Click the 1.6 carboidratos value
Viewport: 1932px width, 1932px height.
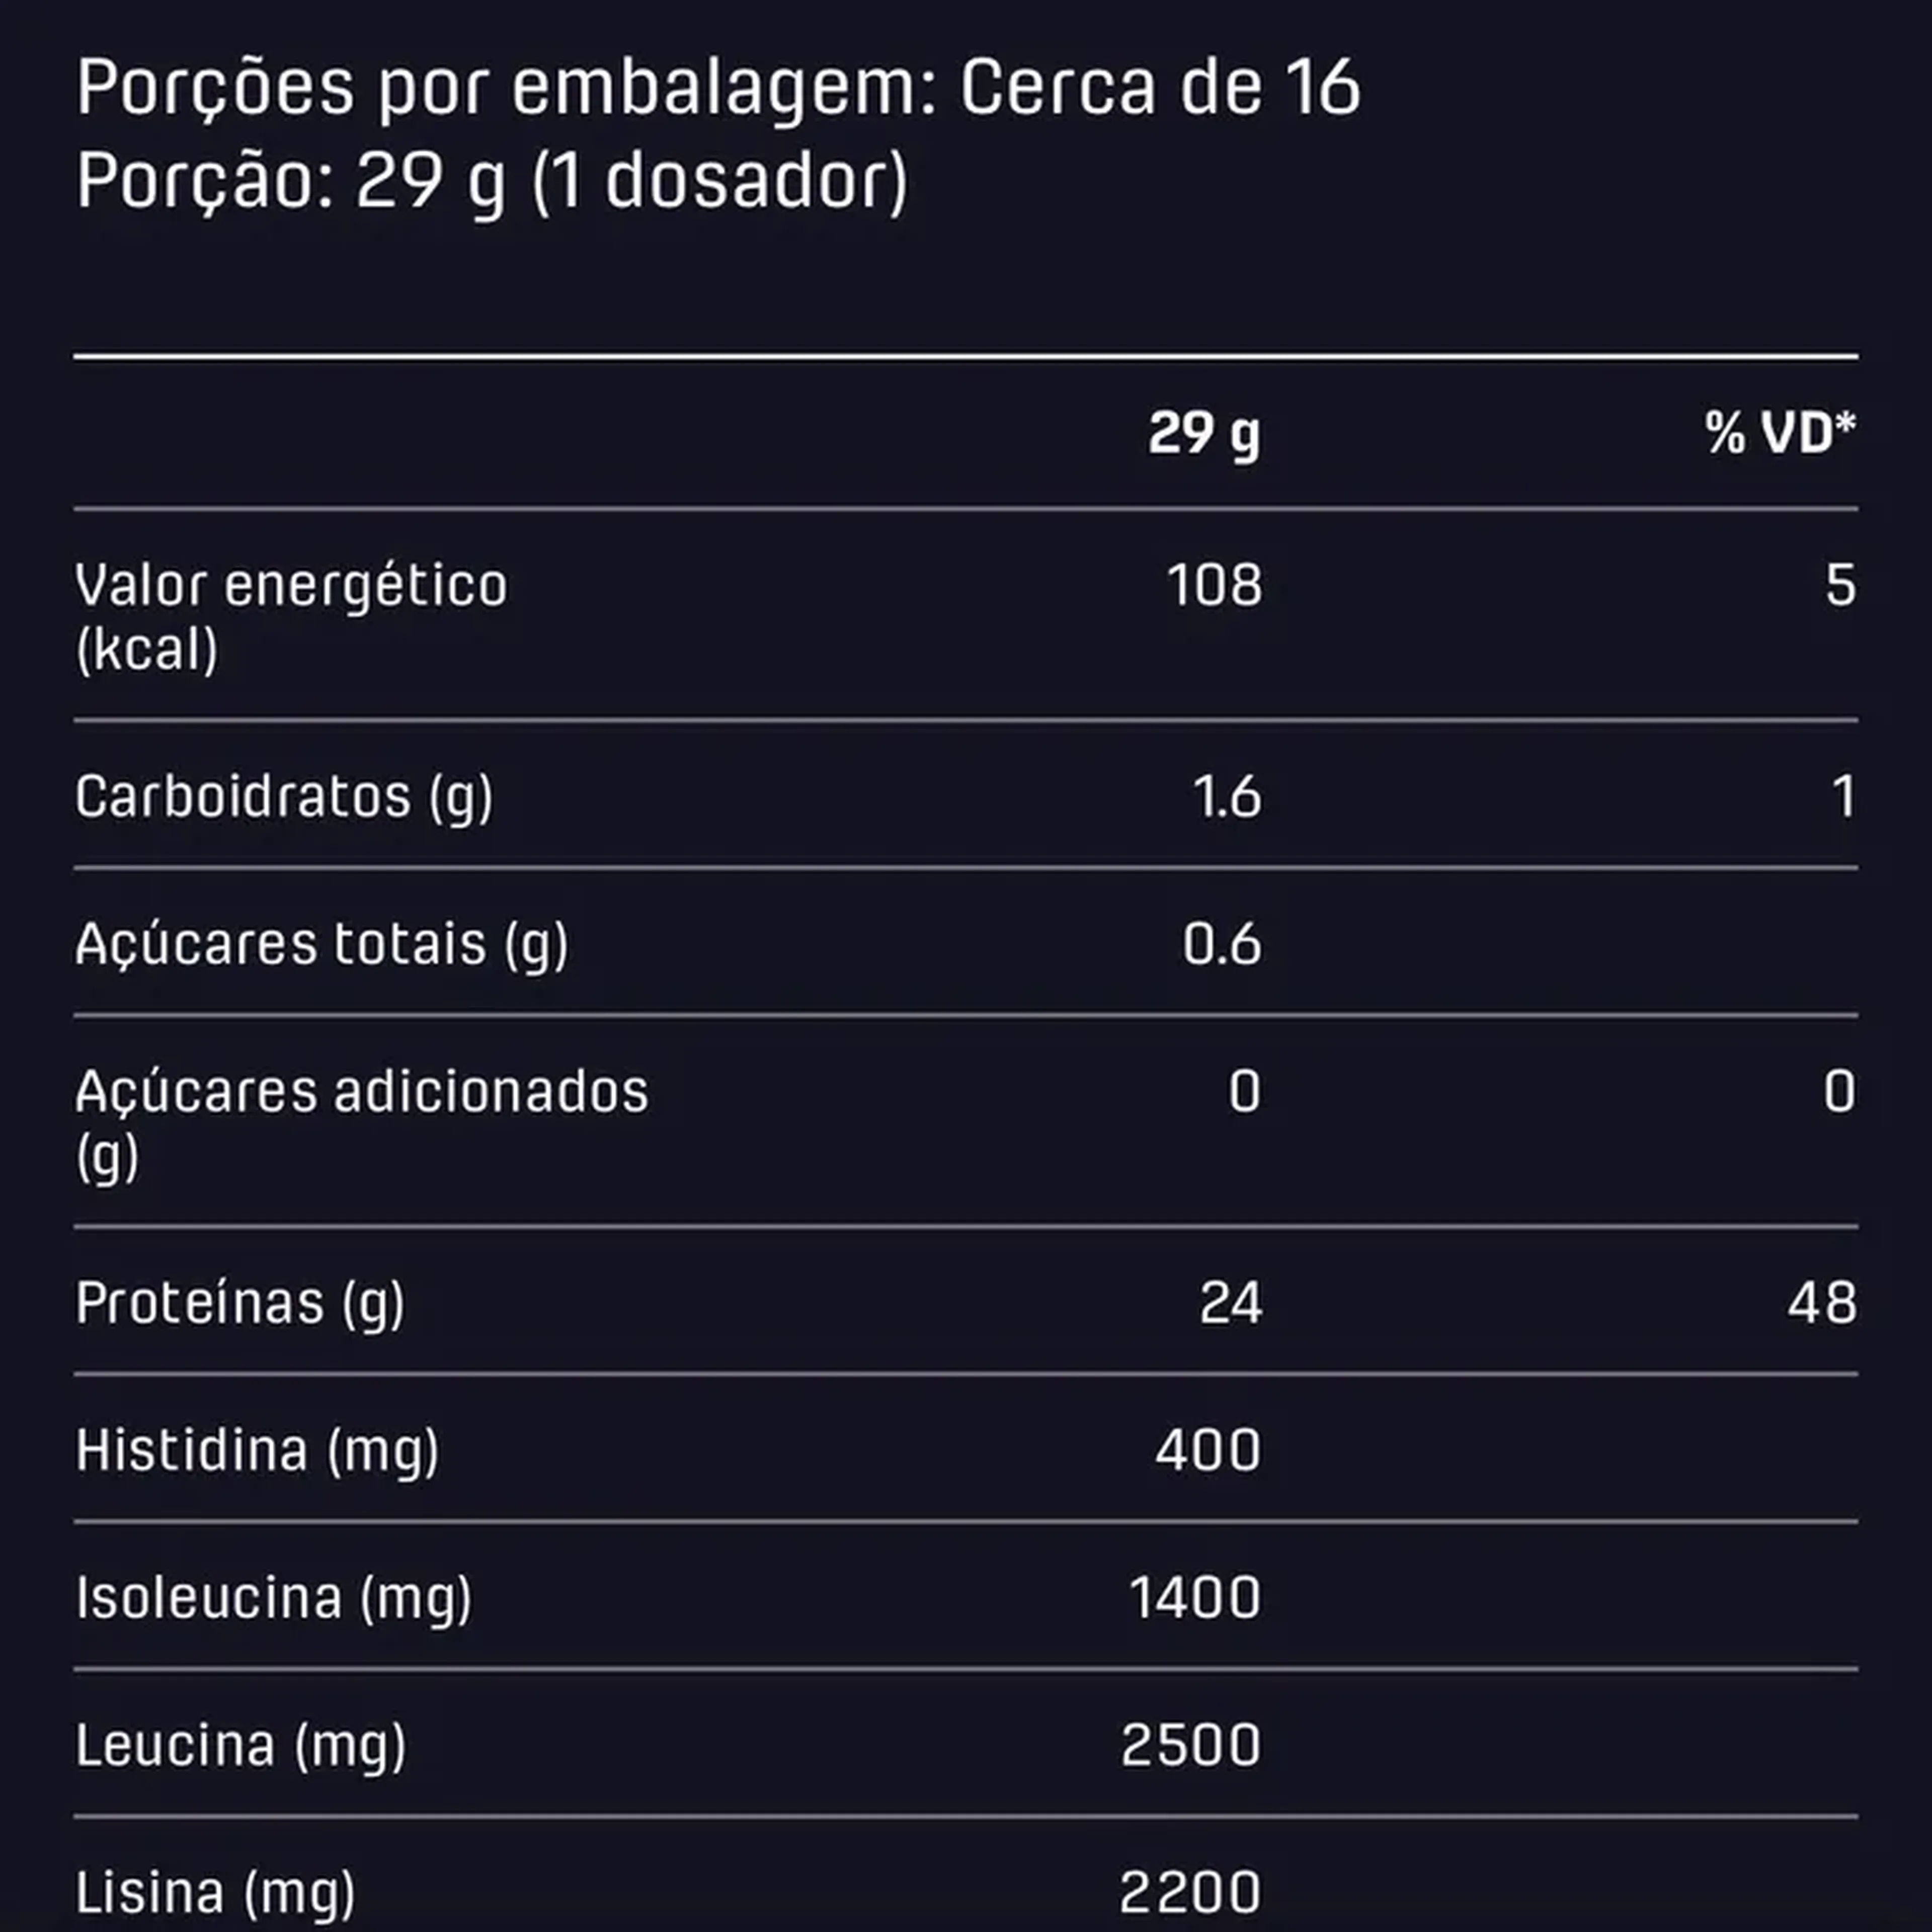tap(1226, 797)
